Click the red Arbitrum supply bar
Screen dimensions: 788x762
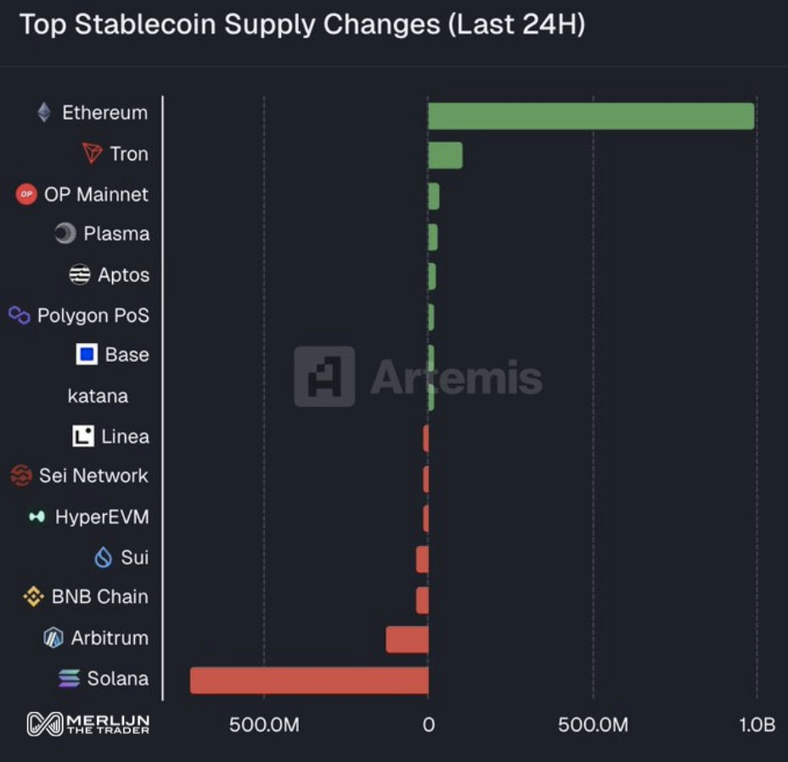click(407, 640)
